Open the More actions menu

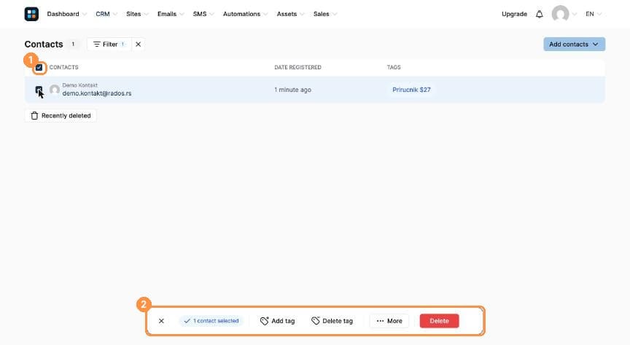pos(389,321)
